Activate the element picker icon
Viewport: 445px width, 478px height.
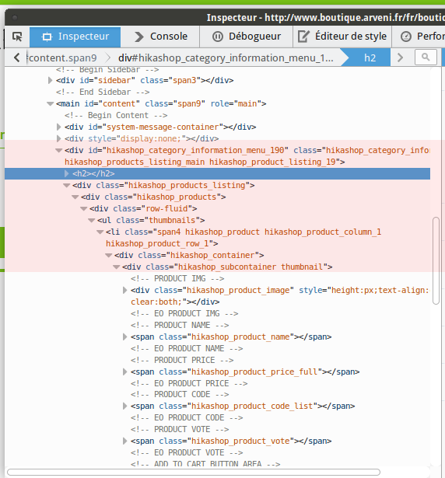click(17, 37)
